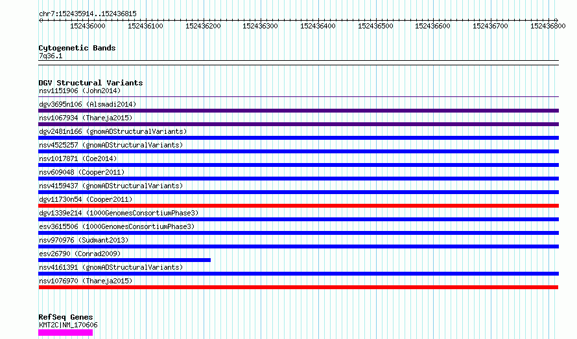The image size is (577, 339).
Task: Click the ruler's right arrowhead
Action: coord(557,21)
